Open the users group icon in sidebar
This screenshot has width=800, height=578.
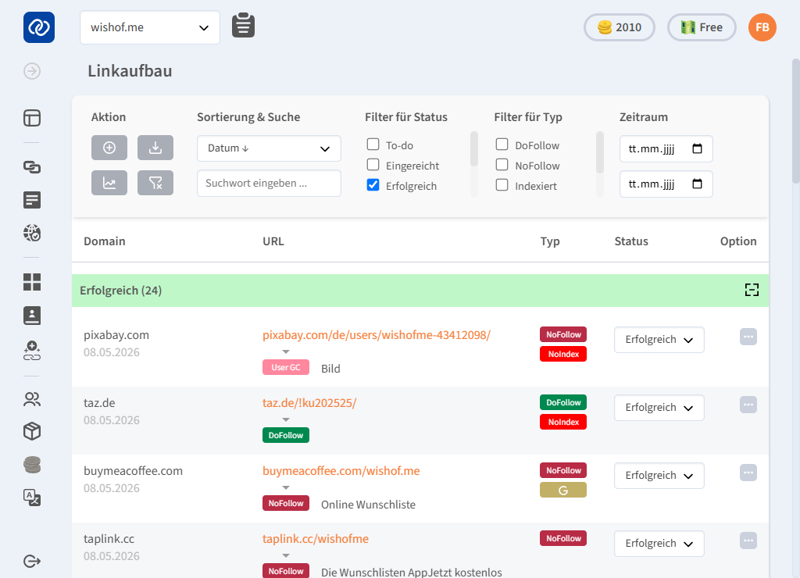32,399
